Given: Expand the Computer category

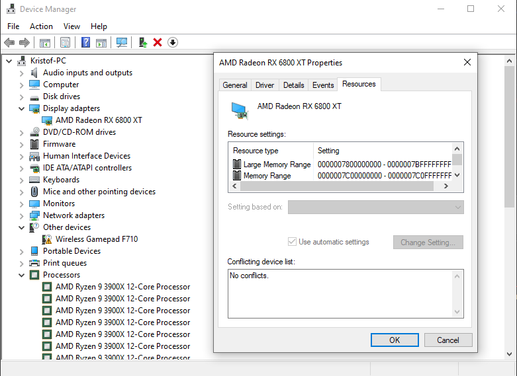Looking at the screenshot, I should pos(21,85).
